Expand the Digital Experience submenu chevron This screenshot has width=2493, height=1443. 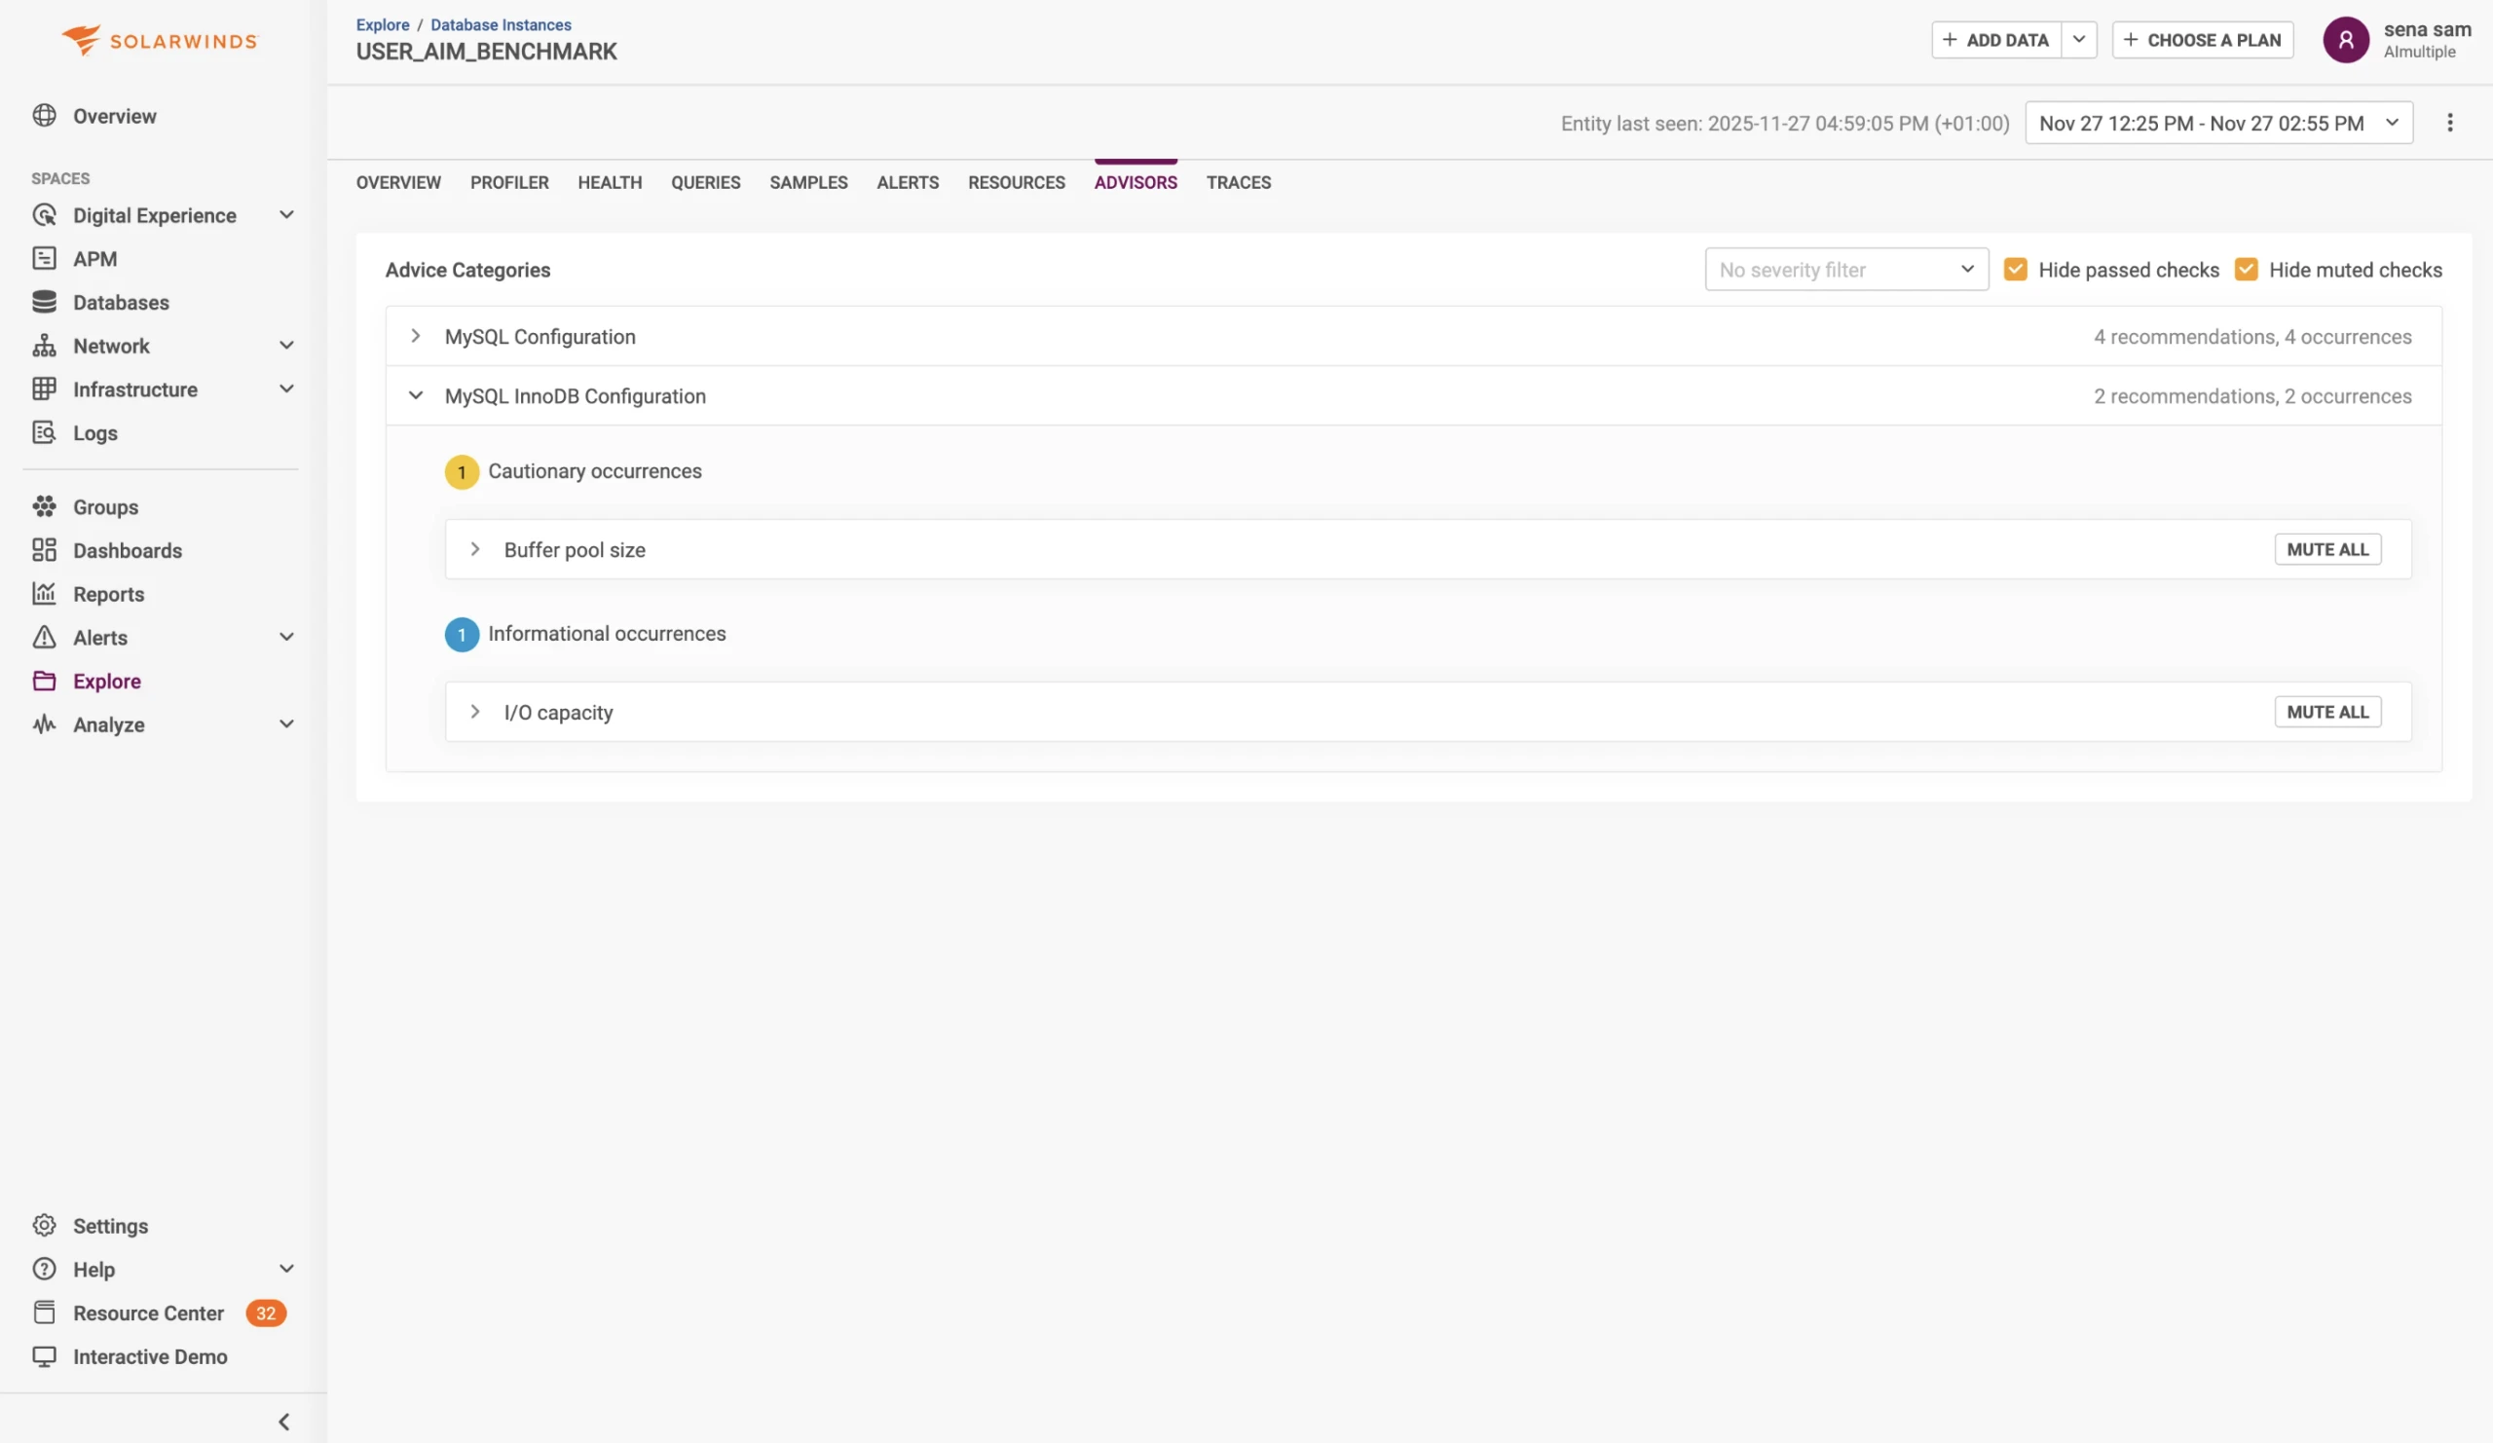(286, 214)
